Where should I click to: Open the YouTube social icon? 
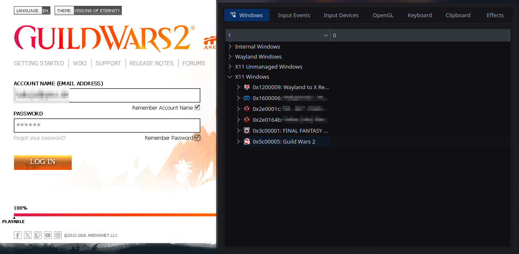[x=48, y=235]
